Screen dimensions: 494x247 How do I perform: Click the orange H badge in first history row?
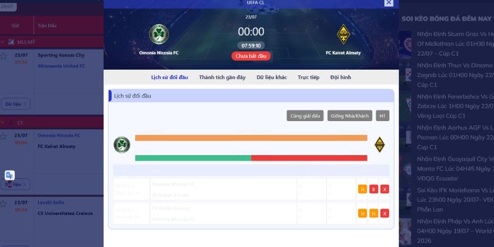coord(362,189)
